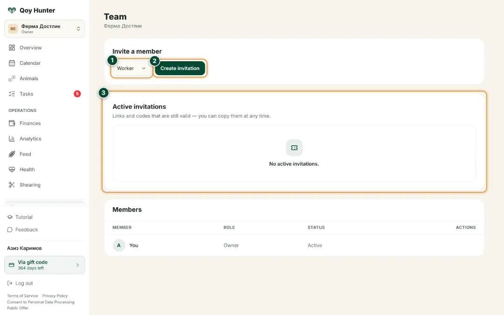The image size is (504, 315).
Task: Click the ticket icon above No active invitations
Action: pos(294,147)
